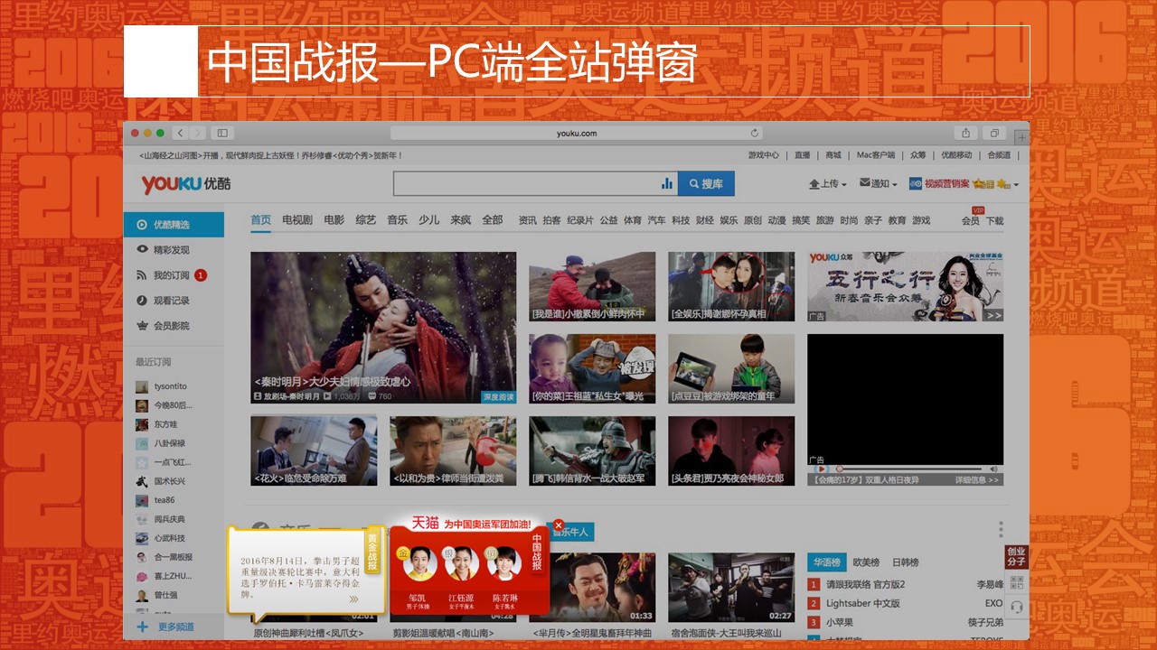Click the 黄金战报 tab on yellow popup
This screenshot has height=650, width=1157.
point(372,552)
